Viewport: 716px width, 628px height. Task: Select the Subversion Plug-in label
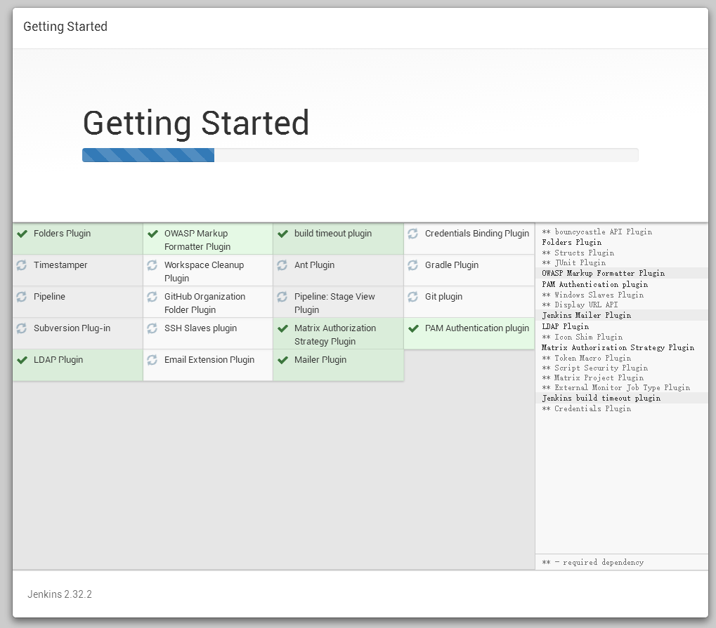pyautogui.click(x=72, y=328)
